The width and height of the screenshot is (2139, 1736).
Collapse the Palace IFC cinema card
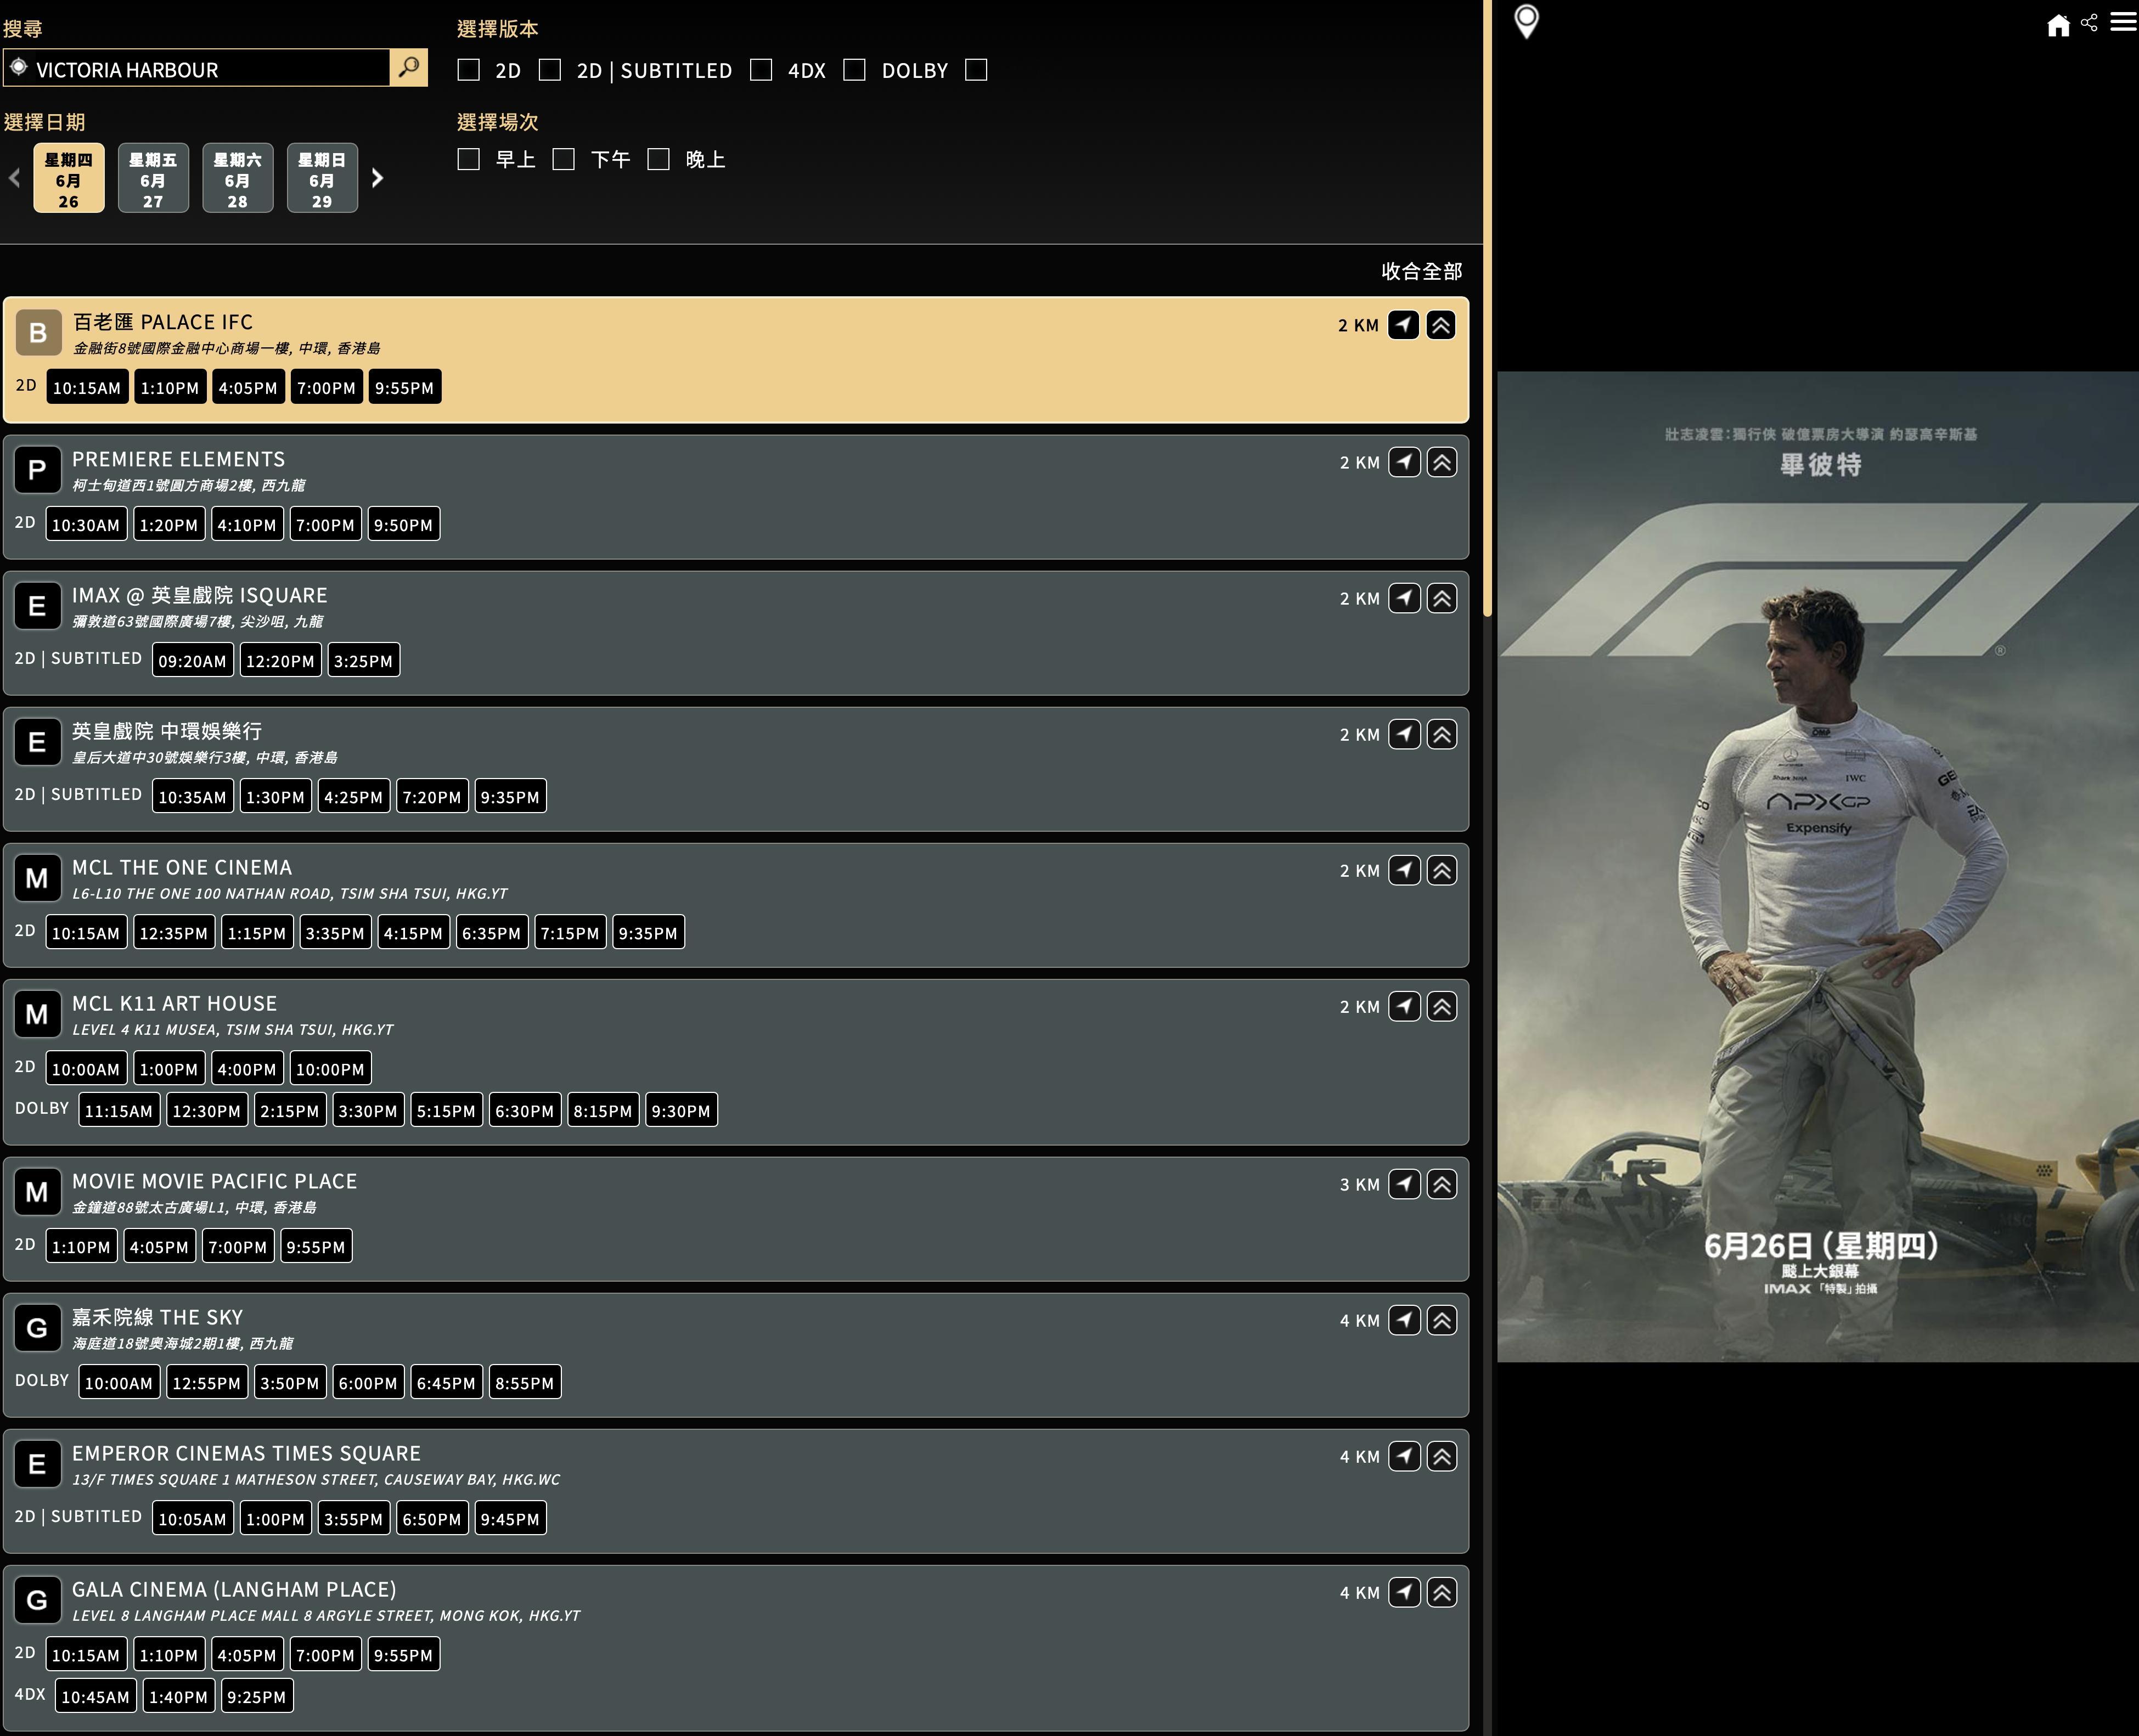click(1441, 325)
